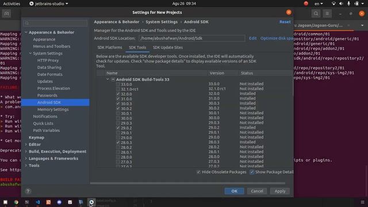Screen dimensions: 368x207
Task: Focus the settings search field
Action: click(x=55, y=23)
